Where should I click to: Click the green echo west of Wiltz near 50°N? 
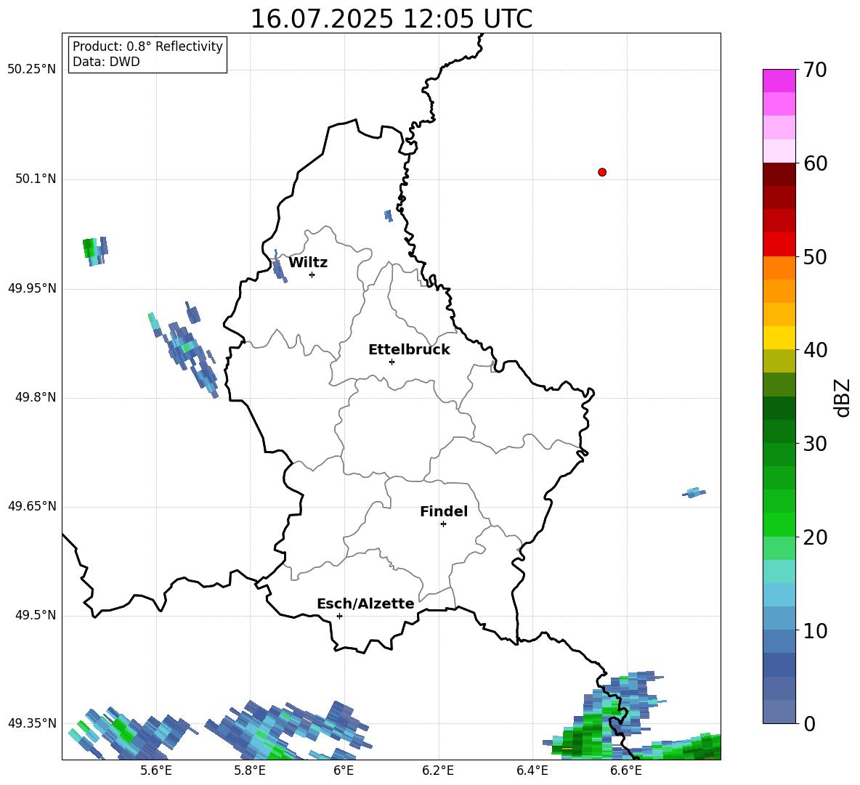(x=94, y=251)
